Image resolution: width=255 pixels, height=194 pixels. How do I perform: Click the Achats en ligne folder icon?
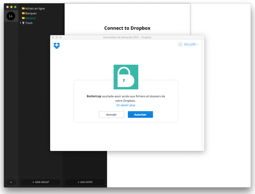[23, 8]
